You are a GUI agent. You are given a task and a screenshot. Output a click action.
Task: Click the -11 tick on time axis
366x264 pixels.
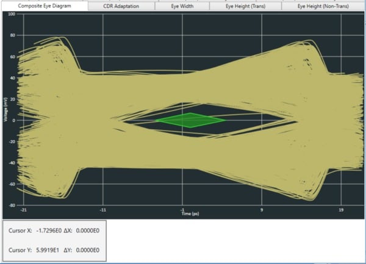(x=102, y=210)
